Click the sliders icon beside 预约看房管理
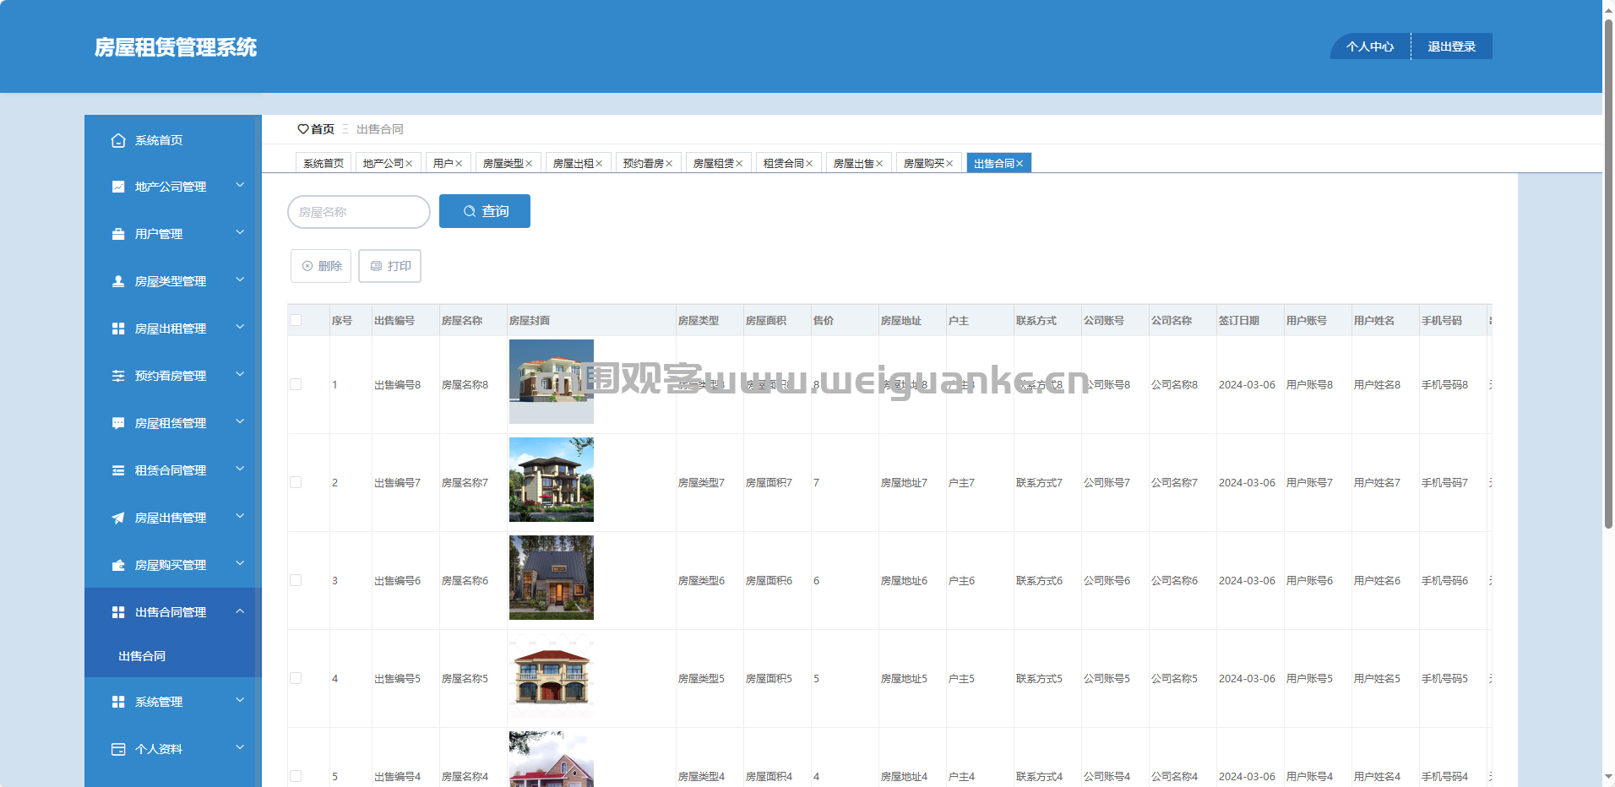 [x=118, y=376]
